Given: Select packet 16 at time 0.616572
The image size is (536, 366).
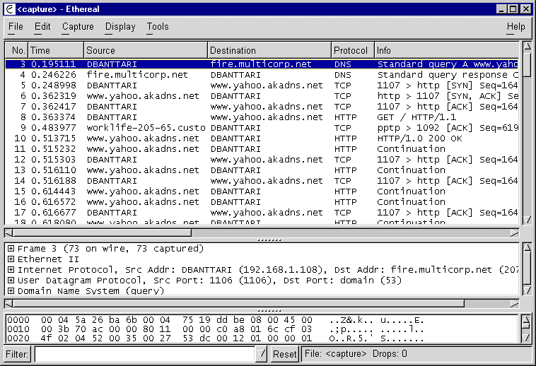Looking at the screenshot, I should click(x=262, y=202).
